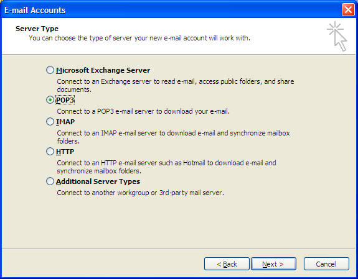Choose the IMAP server type option
Image resolution: width=358 pixels, height=279 pixels.
(x=50, y=122)
